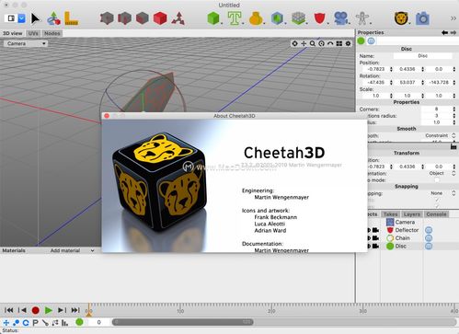The image size is (459, 334).
Task: Select the 3D view tab
Action: (13, 33)
